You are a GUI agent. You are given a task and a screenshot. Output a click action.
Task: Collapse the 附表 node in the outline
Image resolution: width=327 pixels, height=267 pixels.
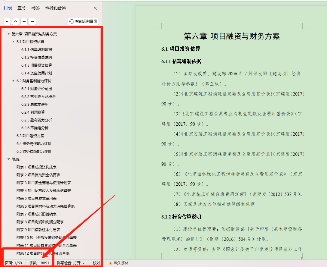8,159
